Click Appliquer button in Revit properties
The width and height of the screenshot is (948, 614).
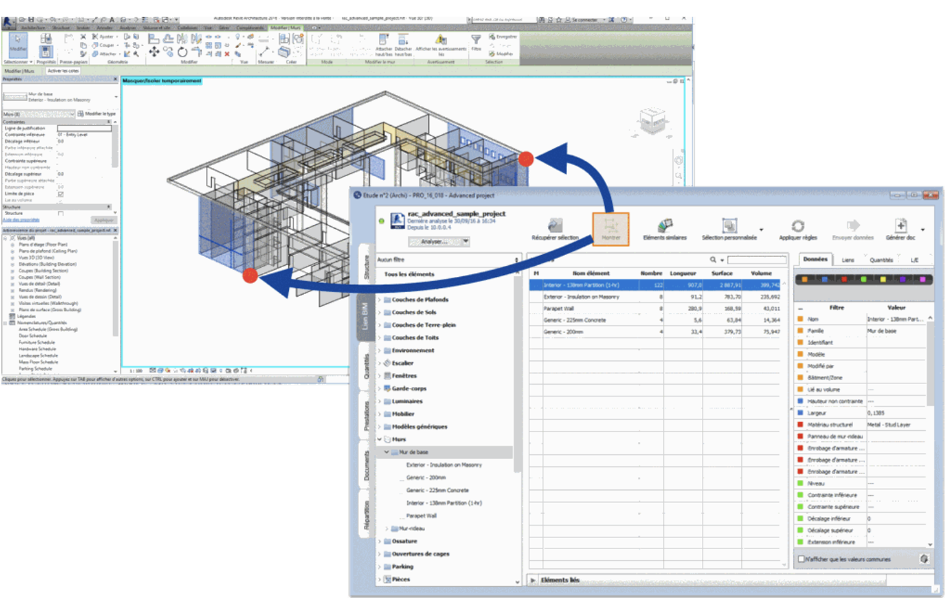(x=103, y=220)
